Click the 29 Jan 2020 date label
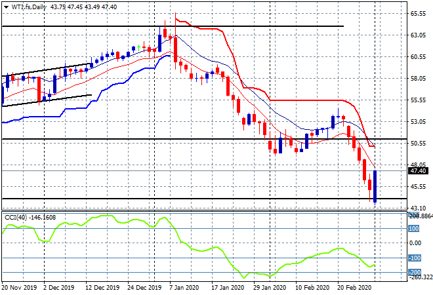This screenshot has width=433, height=295. click(x=270, y=288)
